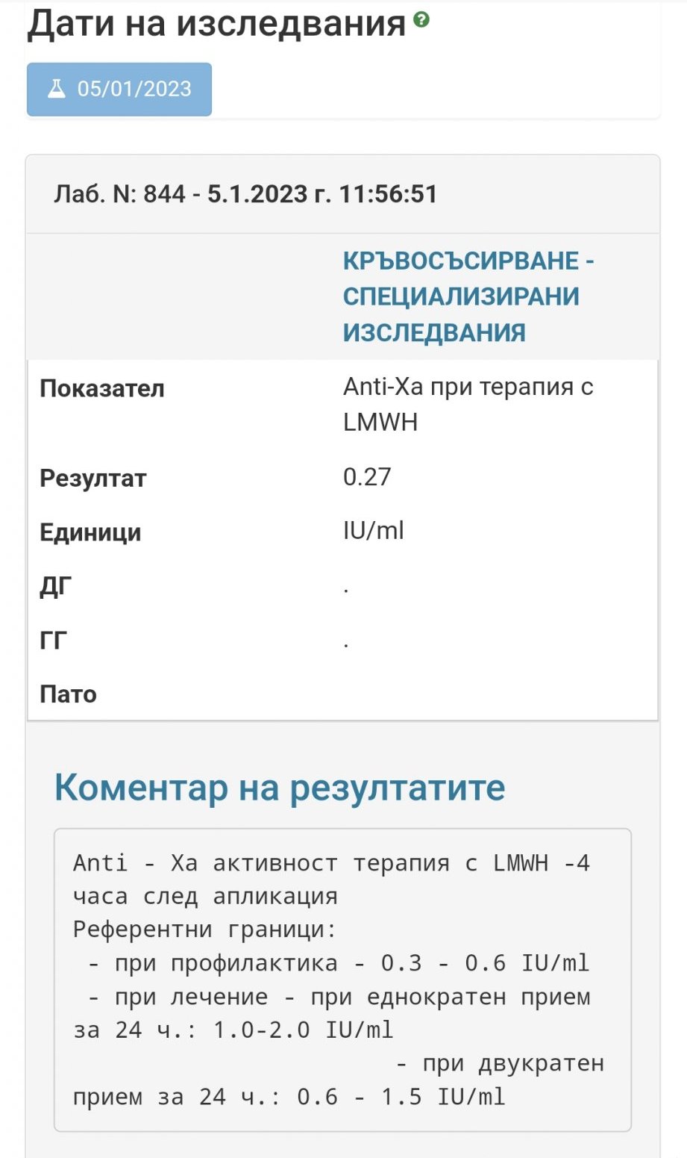
Task: Click the first comment line about Anti-Xa активност
Action: [x=331, y=863]
